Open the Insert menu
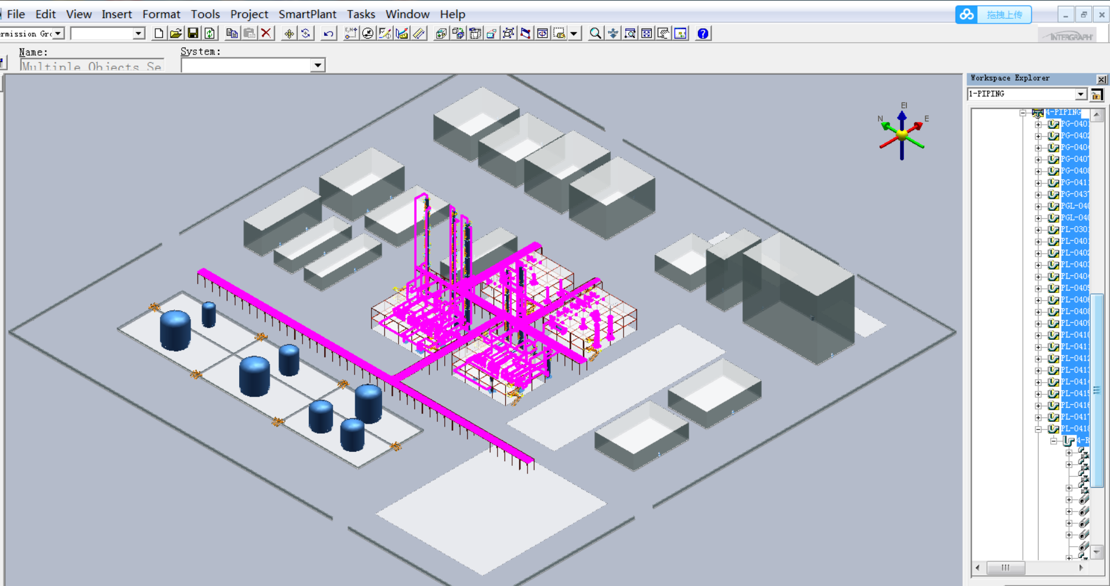This screenshot has height=586, width=1110. point(117,14)
